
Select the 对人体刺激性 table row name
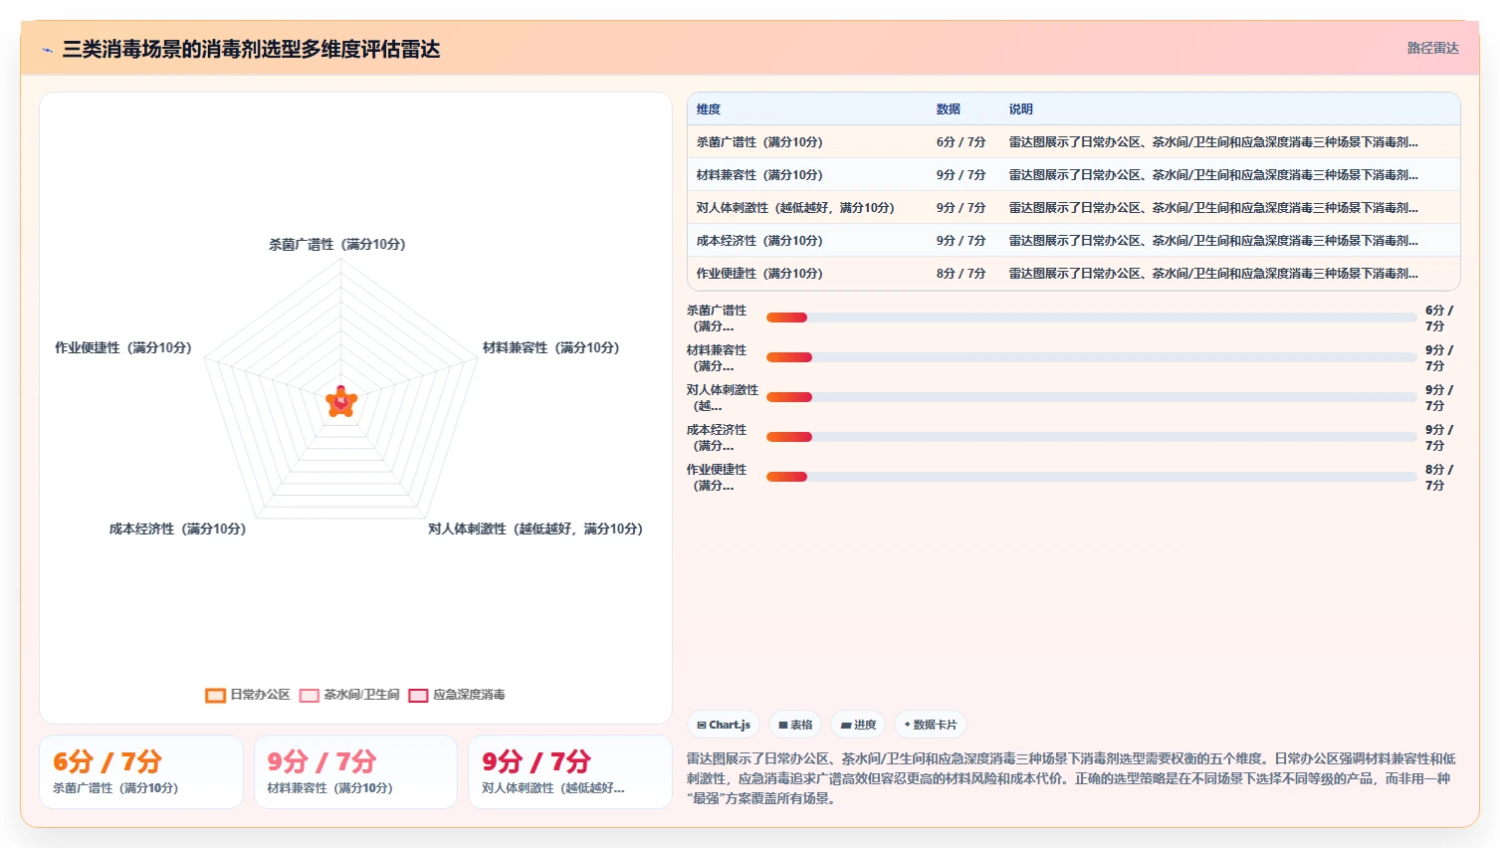pyautogui.click(x=795, y=208)
